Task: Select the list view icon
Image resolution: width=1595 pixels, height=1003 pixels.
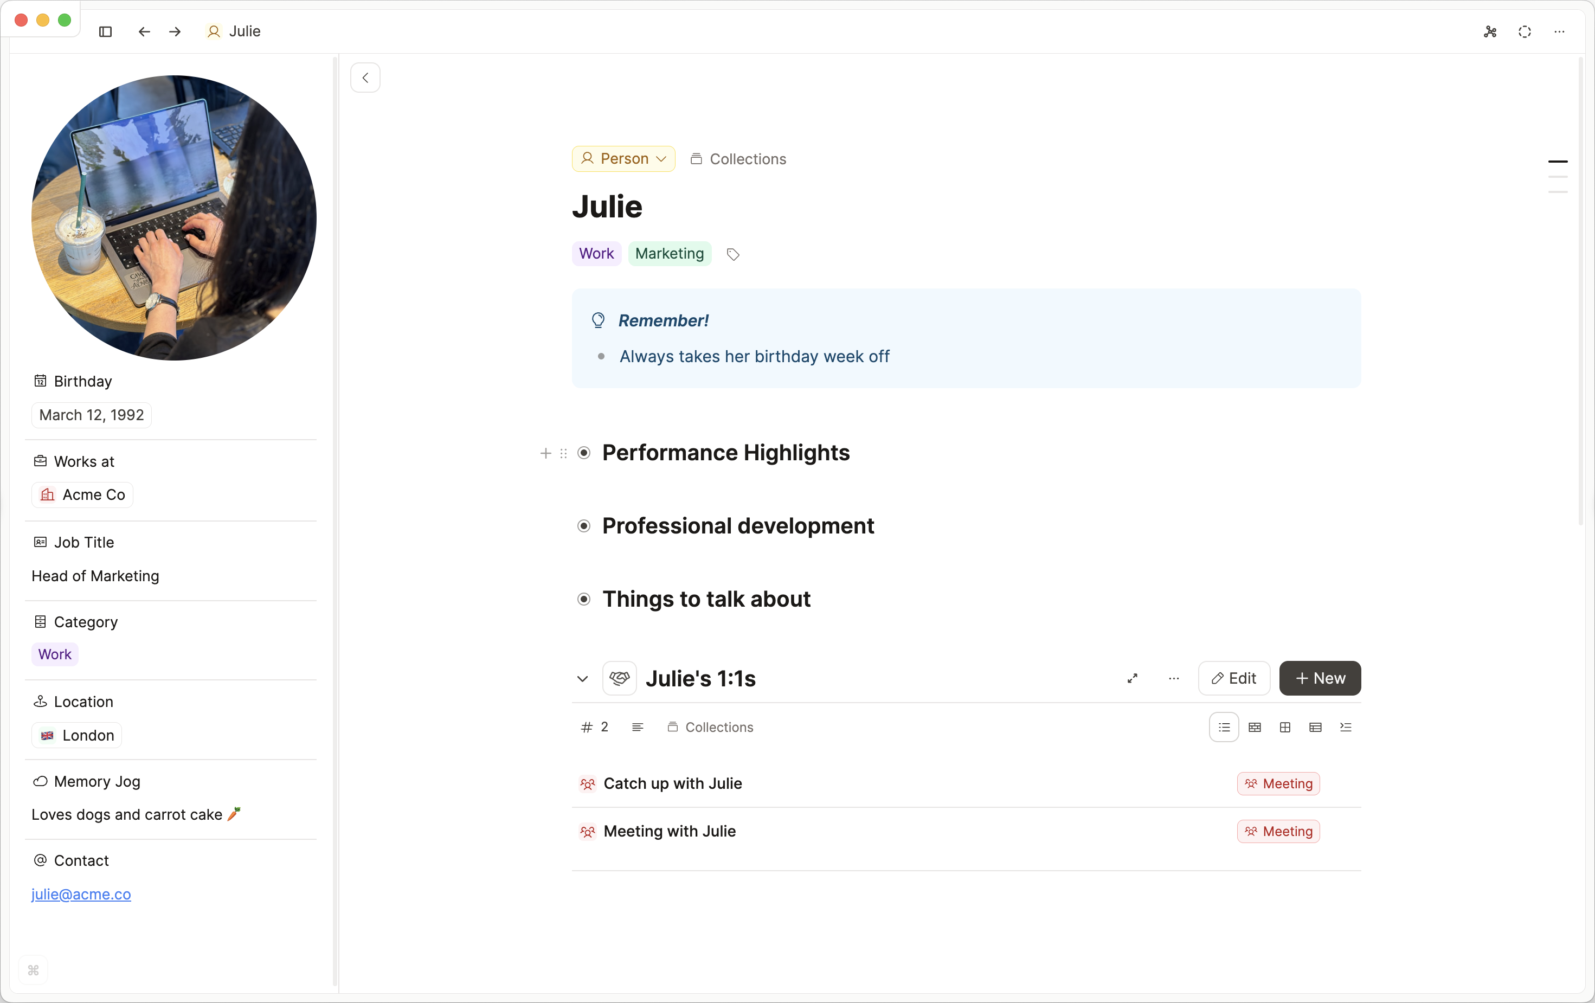Action: pos(1224,728)
